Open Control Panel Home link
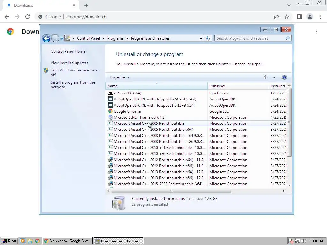Screen dimensions: 327x245 pos(68,51)
